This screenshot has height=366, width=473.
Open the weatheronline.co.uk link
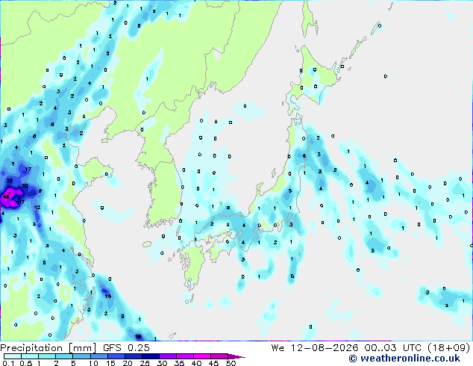tap(404, 359)
